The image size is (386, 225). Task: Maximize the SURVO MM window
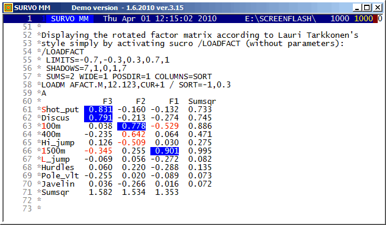pos(367,8)
